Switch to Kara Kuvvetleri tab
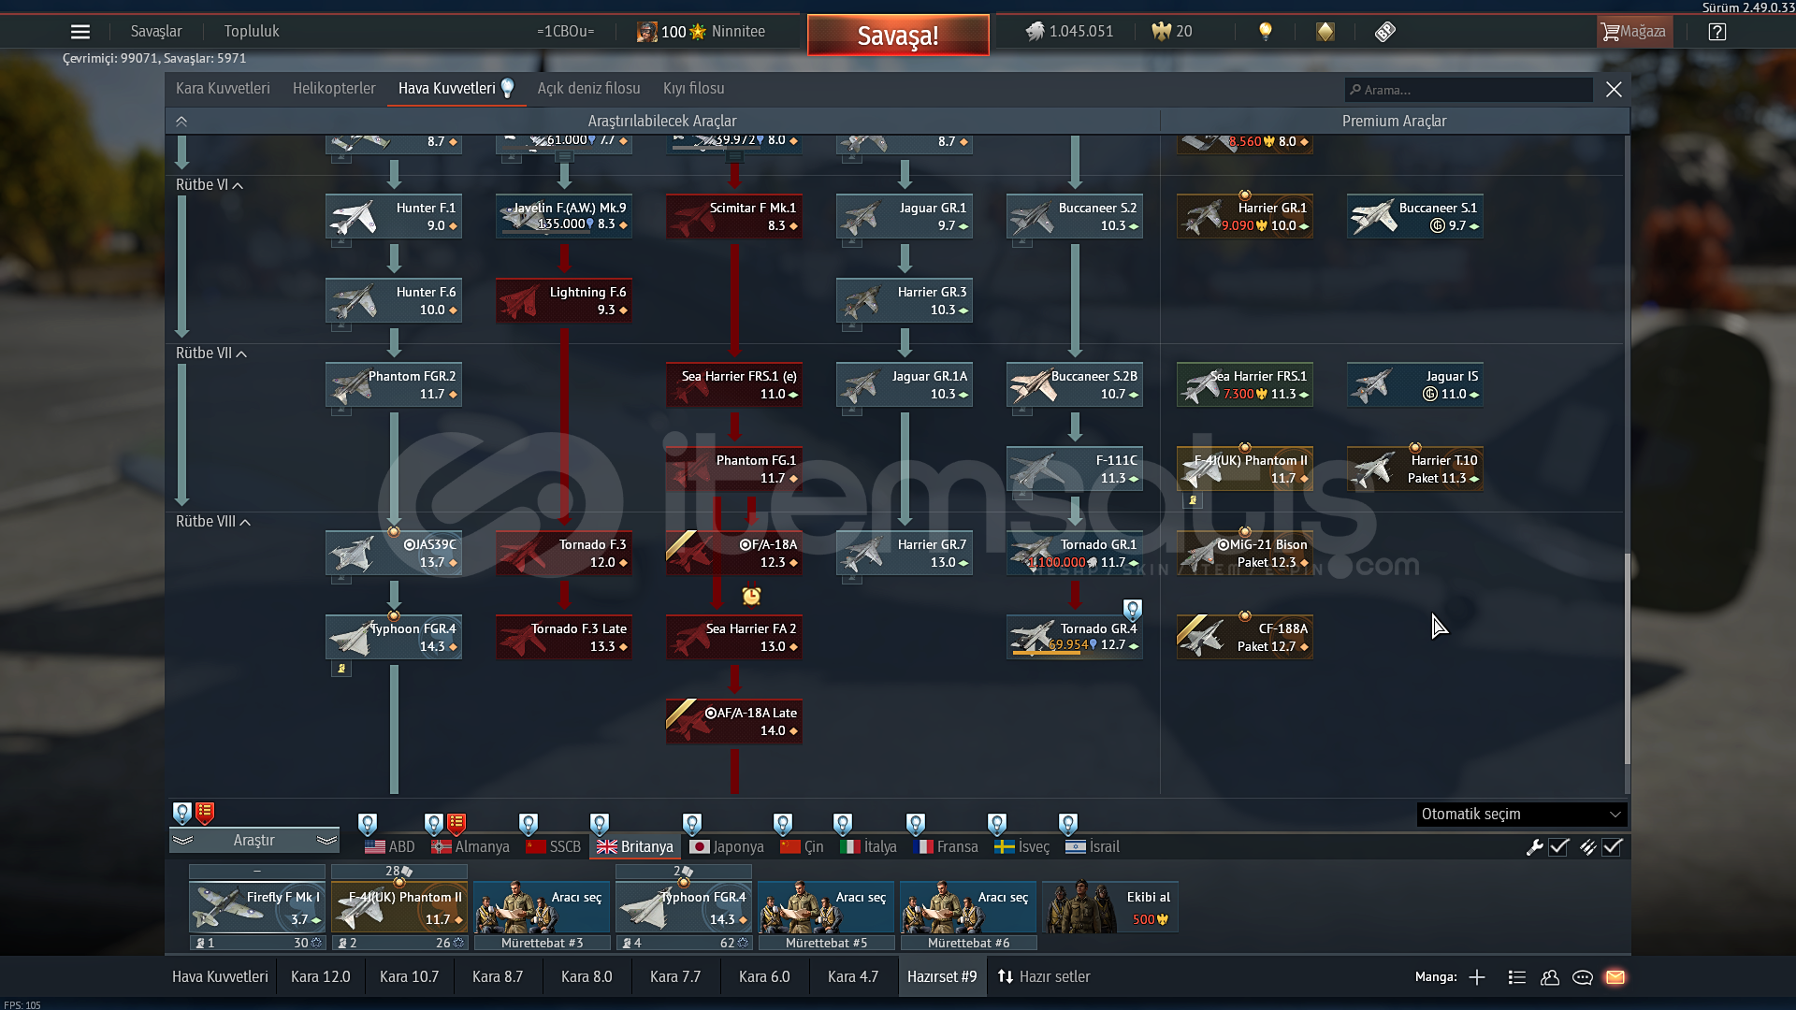 click(223, 88)
